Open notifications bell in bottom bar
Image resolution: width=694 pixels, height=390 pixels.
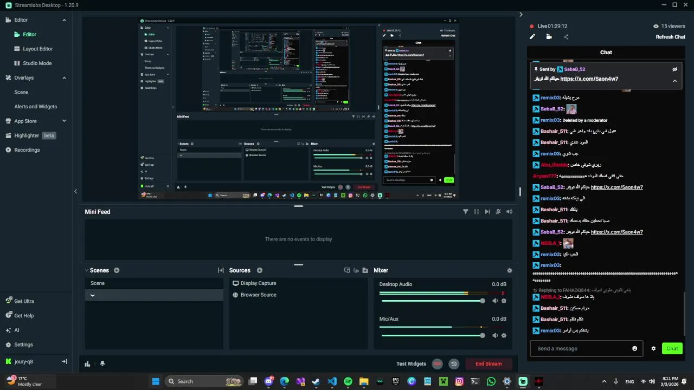(102, 363)
